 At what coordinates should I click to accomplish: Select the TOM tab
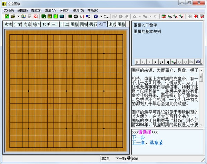46,24
